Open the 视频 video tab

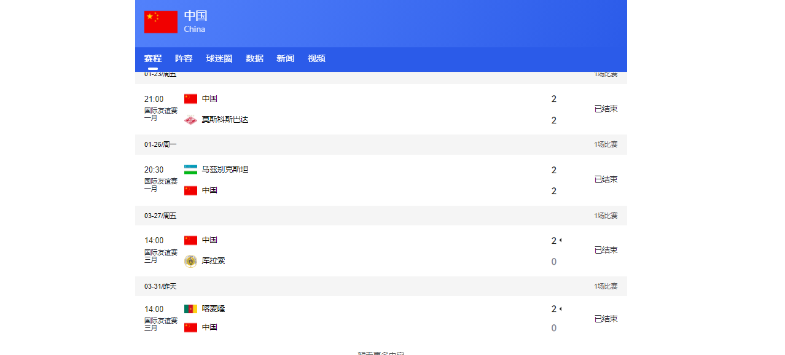point(316,58)
